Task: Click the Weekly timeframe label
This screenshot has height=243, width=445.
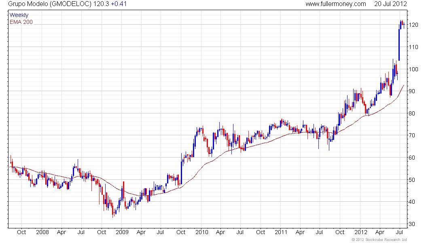Action: point(19,15)
